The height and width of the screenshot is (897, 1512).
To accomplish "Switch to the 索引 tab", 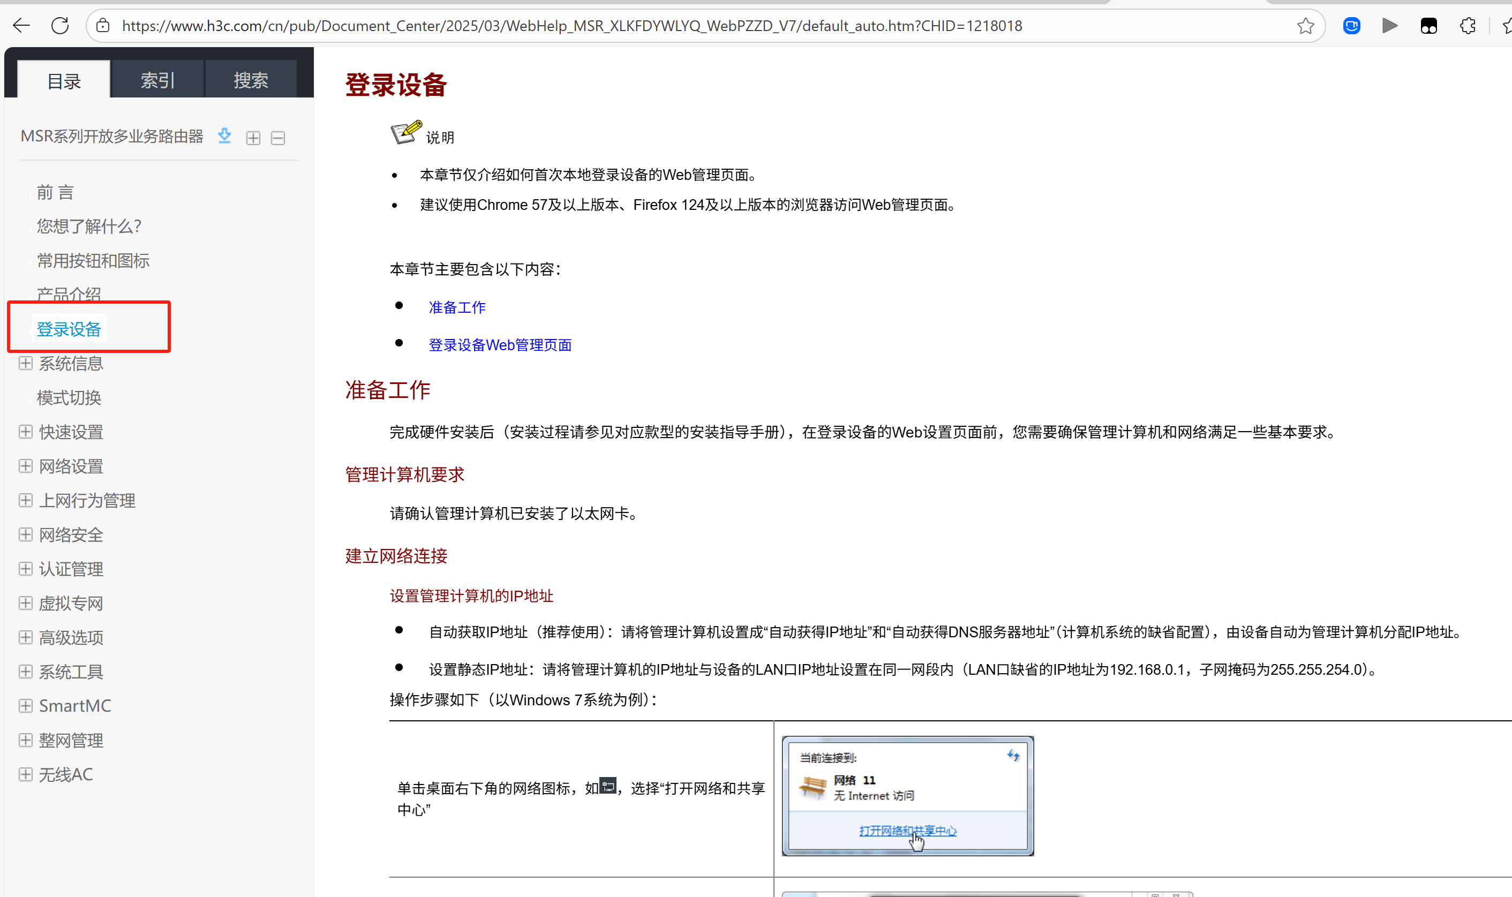I will [x=157, y=80].
